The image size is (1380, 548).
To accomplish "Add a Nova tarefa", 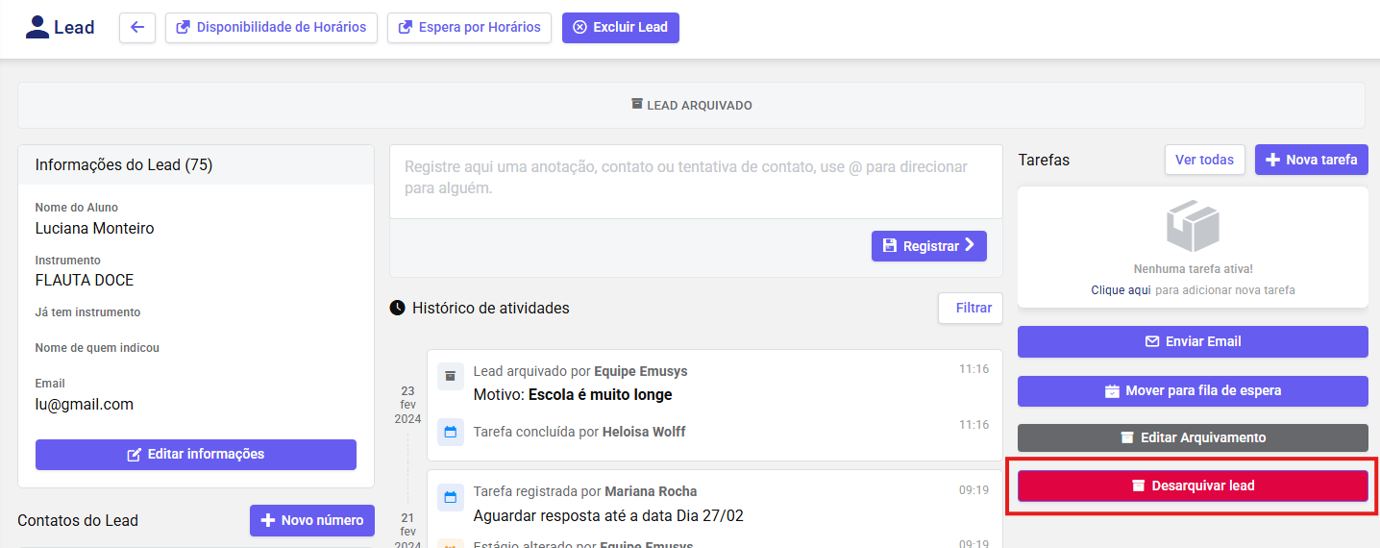I will (x=1311, y=160).
